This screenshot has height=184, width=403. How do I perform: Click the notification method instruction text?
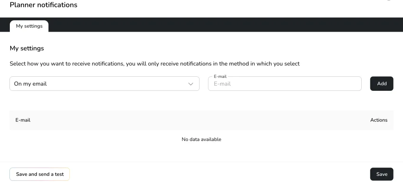tap(155, 64)
